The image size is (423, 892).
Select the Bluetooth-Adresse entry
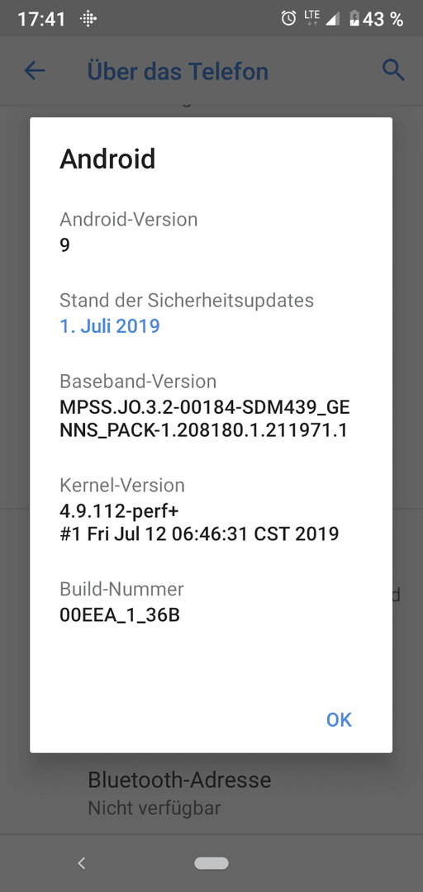(211, 792)
